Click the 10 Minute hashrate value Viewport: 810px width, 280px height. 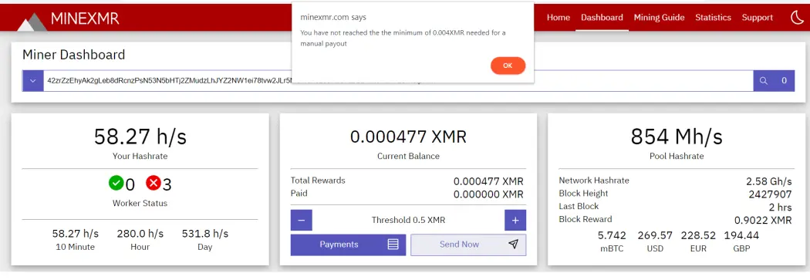tap(76, 234)
